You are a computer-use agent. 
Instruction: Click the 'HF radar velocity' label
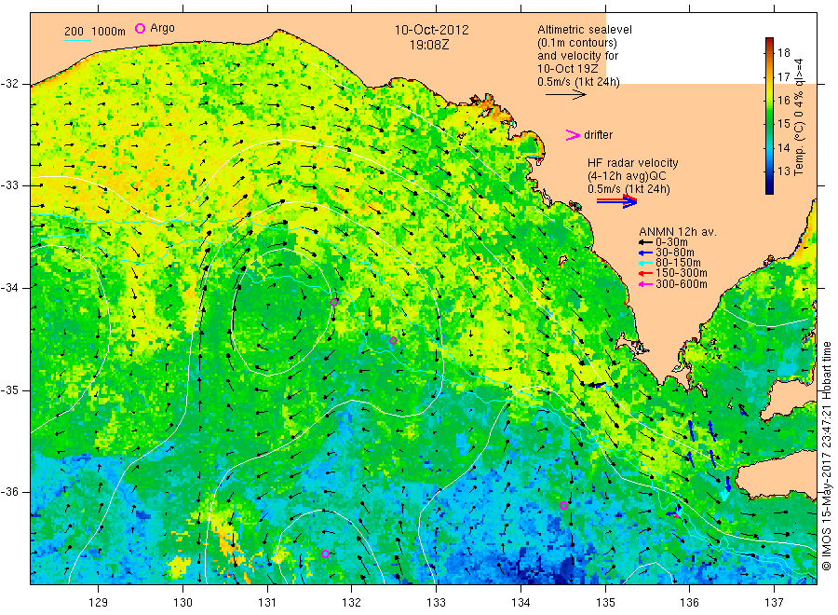[633, 163]
